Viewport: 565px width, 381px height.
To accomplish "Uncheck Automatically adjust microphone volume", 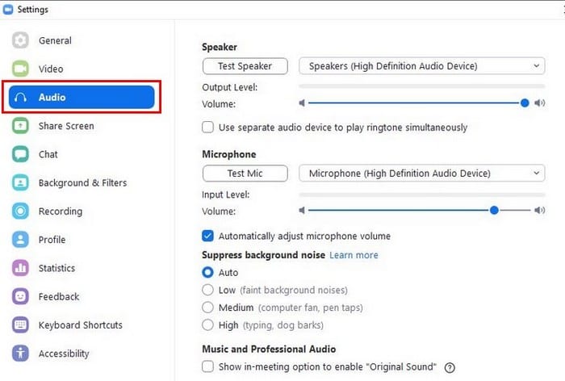I will pyautogui.click(x=207, y=236).
